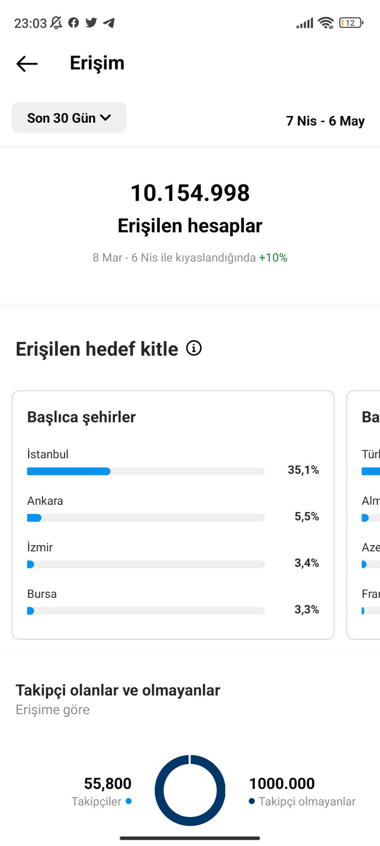Tap the battery level indicator
380x846 pixels.
pyautogui.click(x=351, y=23)
